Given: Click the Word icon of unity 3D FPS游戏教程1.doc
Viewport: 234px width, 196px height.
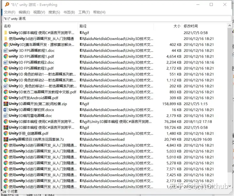Looking at the screenshot, I should (x=6, y=50).
